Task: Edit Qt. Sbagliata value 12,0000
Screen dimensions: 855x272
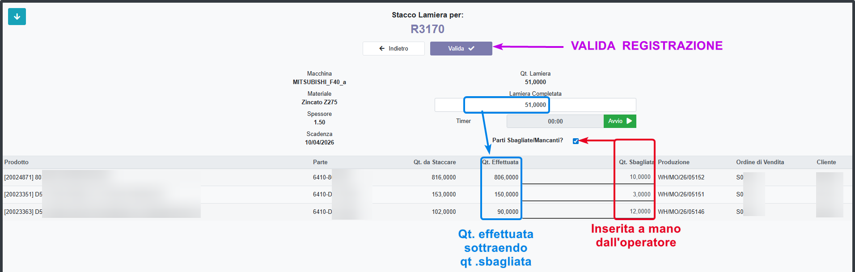Action: (x=635, y=212)
